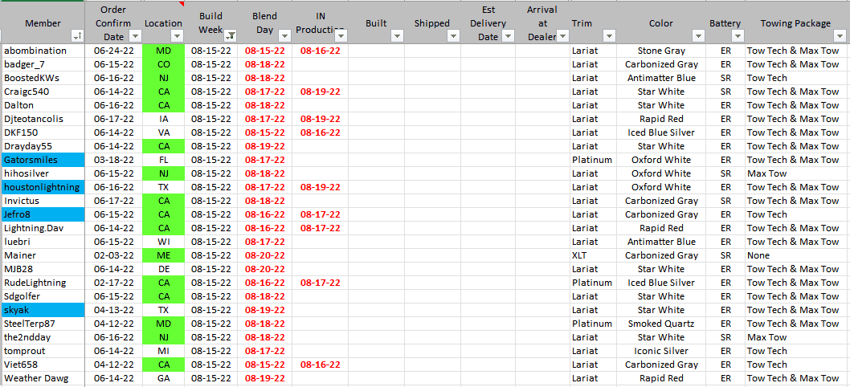Image resolution: width=850 pixels, height=387 pixels.
Task: Open the Order Confirm Date filter dropdown
Action: coord(135,36)
